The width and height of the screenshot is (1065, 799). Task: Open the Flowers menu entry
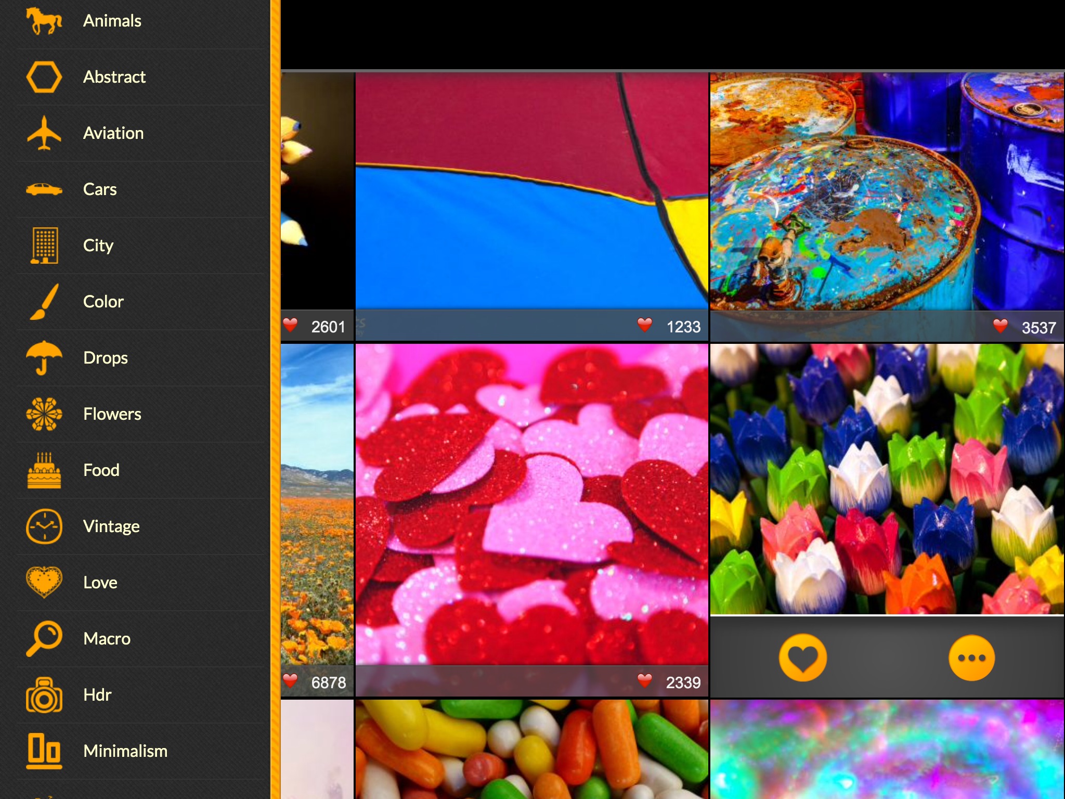(x=112, y=414)
